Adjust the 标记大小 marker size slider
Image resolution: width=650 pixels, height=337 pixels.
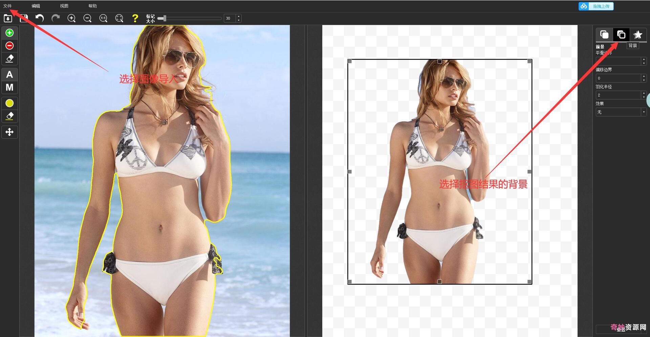190,18
